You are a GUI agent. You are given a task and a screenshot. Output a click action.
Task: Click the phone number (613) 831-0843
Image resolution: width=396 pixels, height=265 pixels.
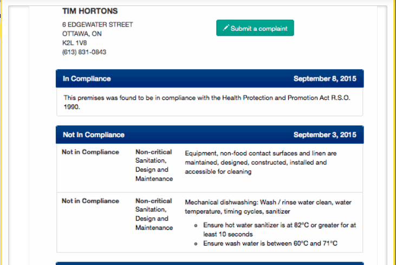point(84,52)
